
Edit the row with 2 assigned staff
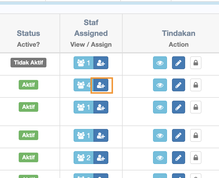(179, 158)
